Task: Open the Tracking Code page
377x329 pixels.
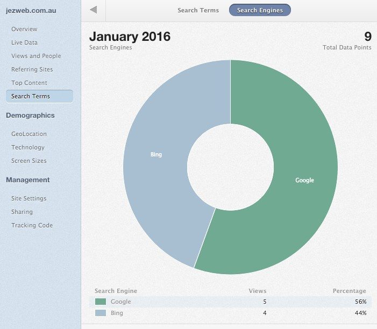Action: click(x=32, y=225)
